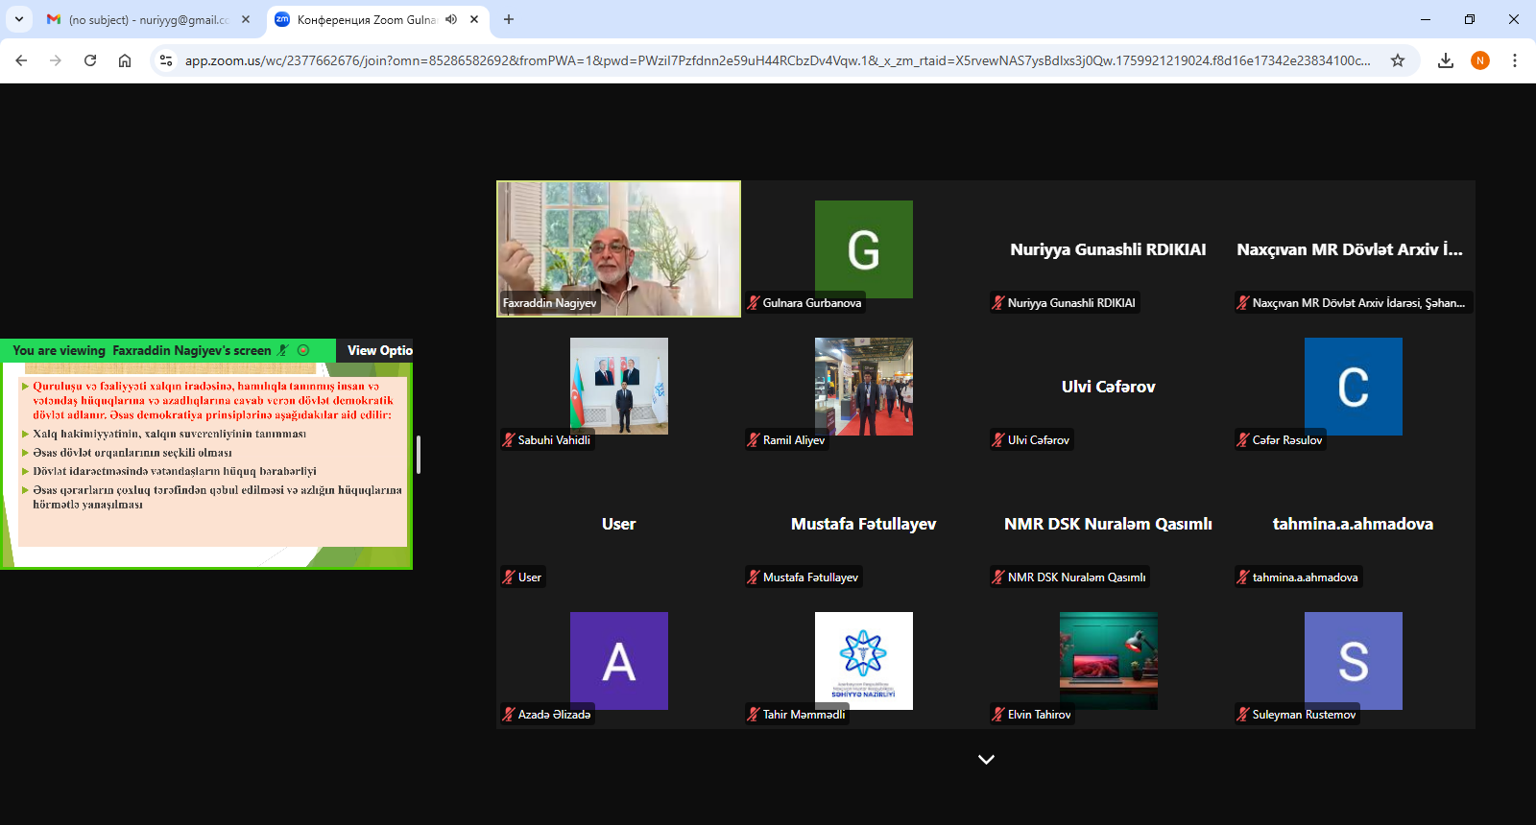Bookmark this page with the star icon

click(1398, 60)
